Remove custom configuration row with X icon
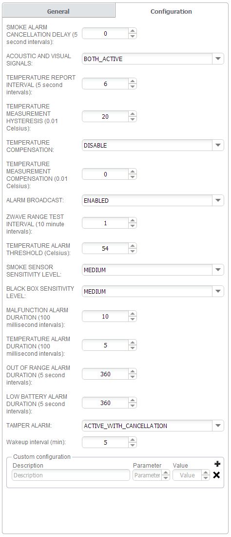 (x=216, y=475)
